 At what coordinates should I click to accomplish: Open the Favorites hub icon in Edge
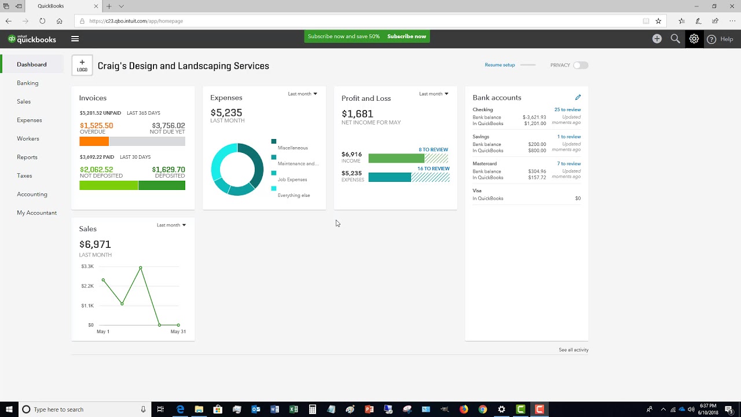[x=682, y=21]
